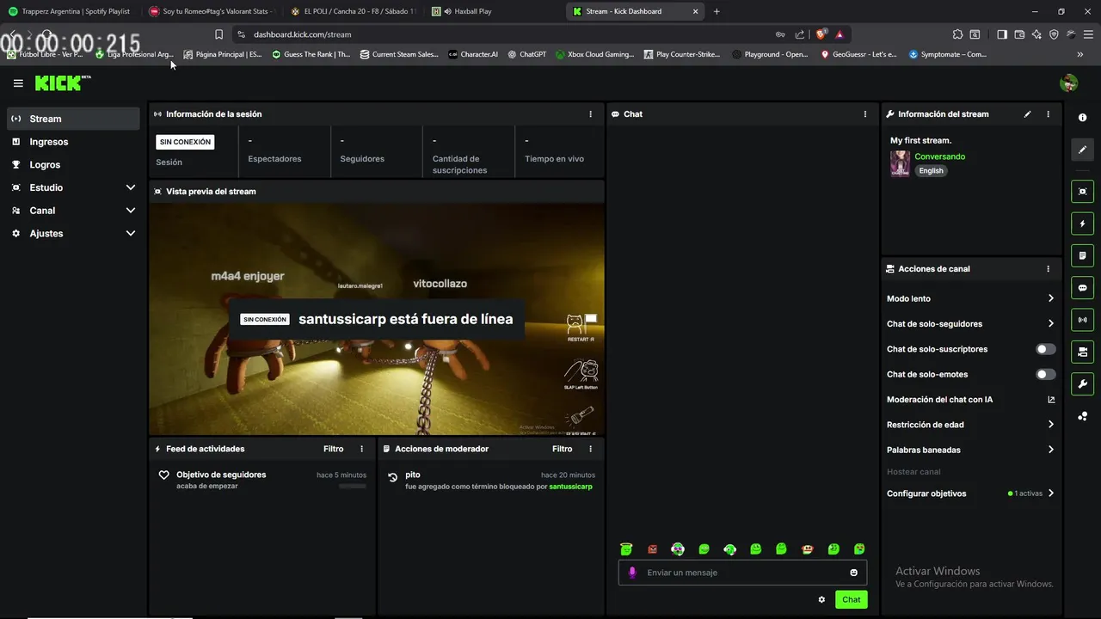1101x619 pixels.
Task: Open Acciones de canal three-dot menu
Action: coord(1048,268)
